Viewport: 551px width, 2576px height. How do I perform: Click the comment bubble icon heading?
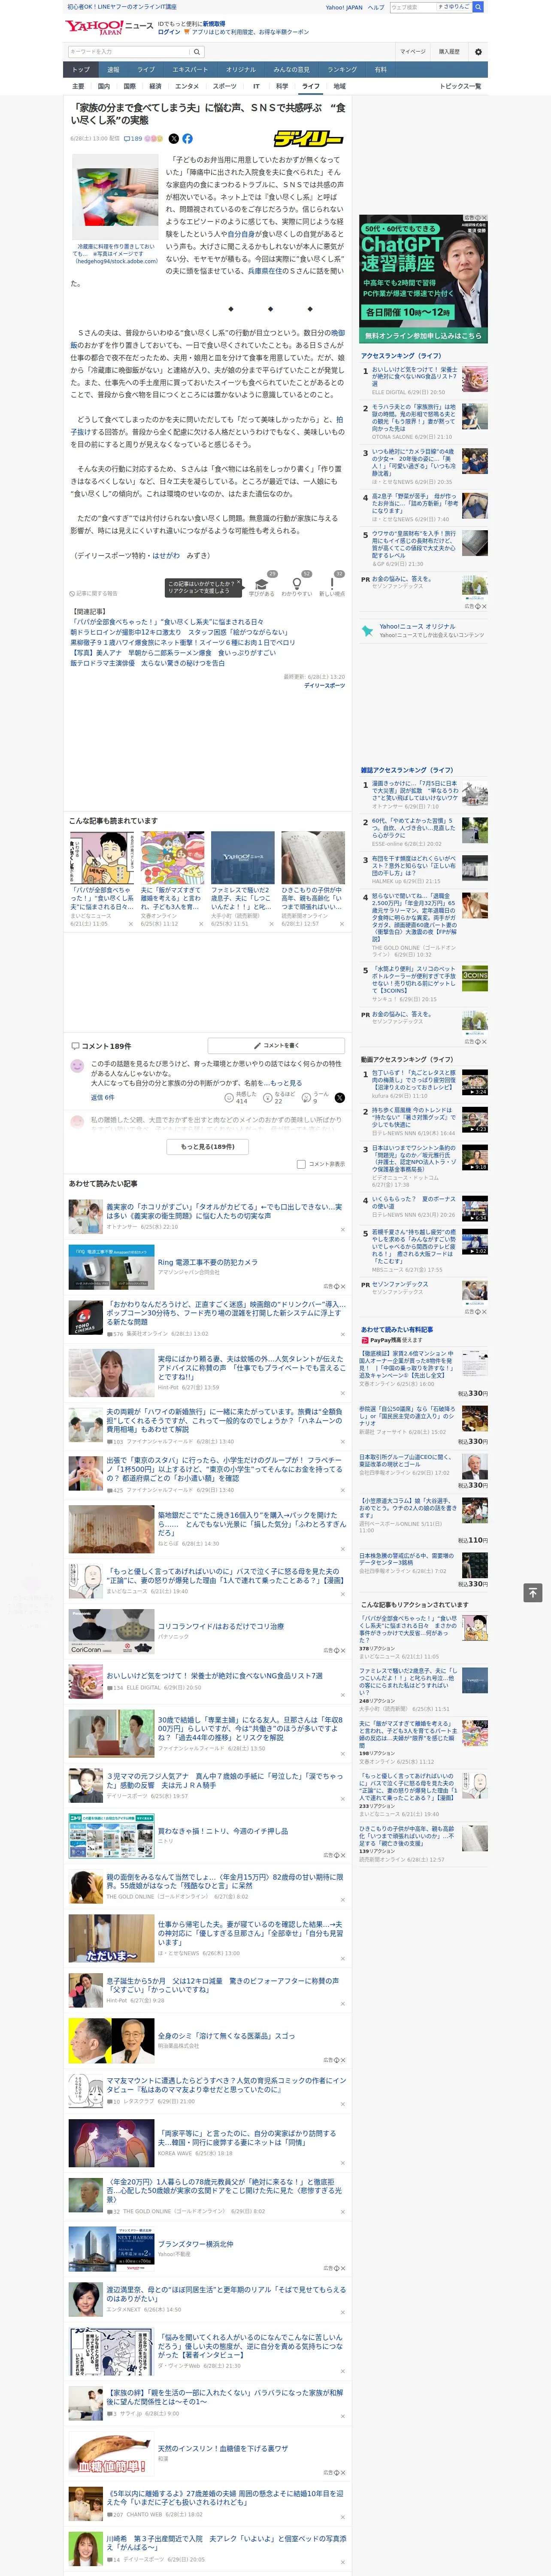click(75, 1046)
